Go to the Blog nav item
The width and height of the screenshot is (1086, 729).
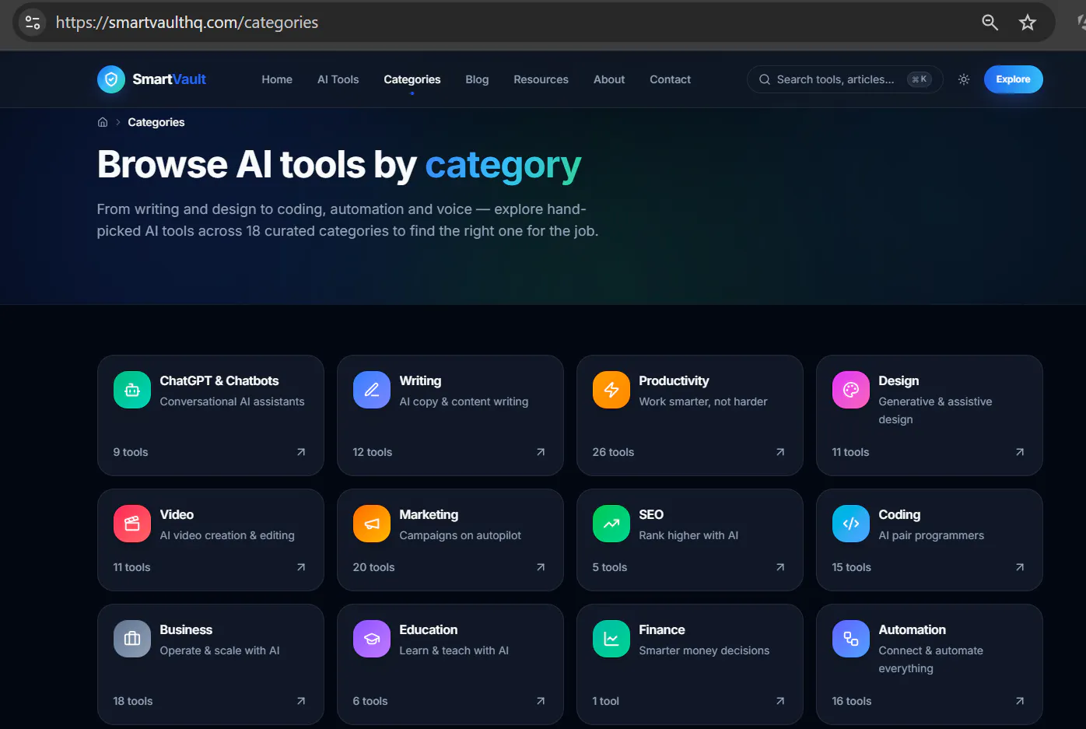point(477,79)
